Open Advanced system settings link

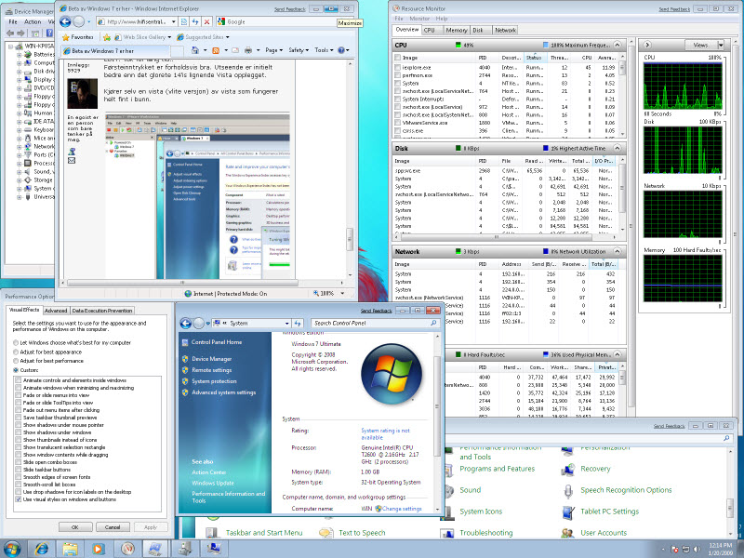(223, 392)
